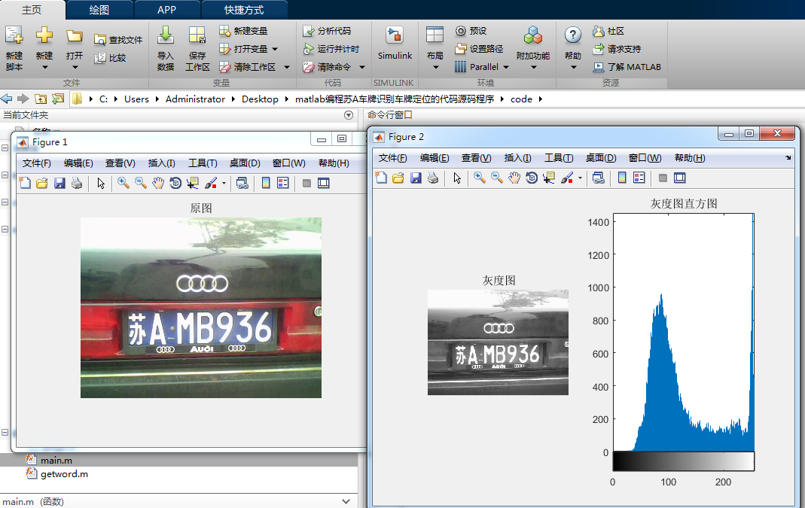Click the Brush data tool in Figure 1
The width and height of the screenshot is (805, 508).
coord(211,183)
